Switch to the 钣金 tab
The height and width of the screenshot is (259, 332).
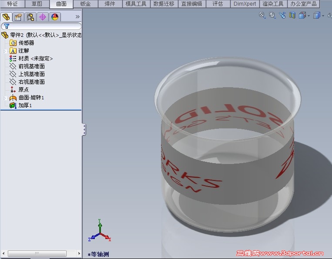(x=86, y=4)
